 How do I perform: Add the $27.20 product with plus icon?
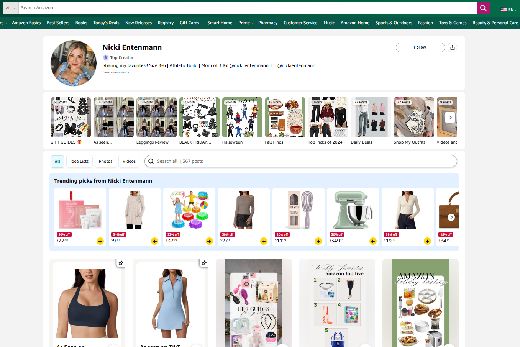pos(100,241)
